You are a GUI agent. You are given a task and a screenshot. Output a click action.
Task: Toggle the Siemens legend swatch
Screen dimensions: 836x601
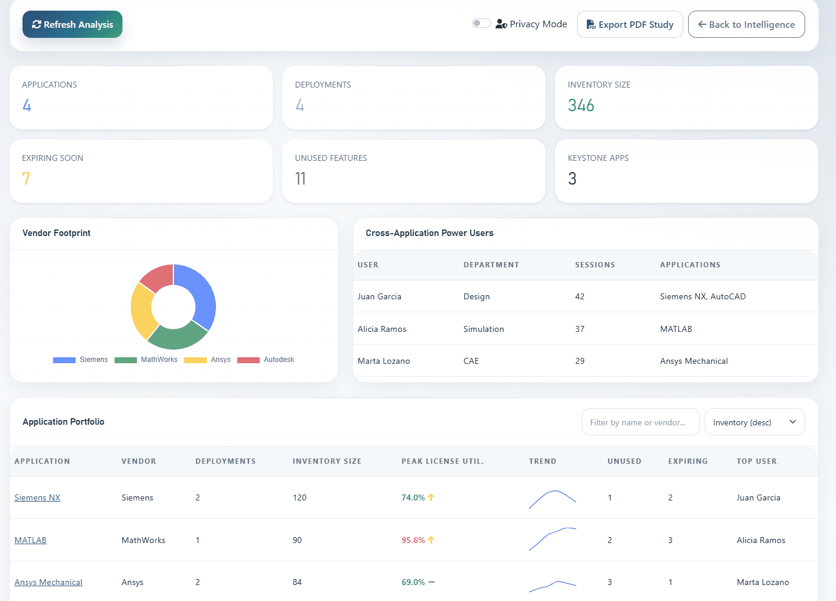coord(64,360)
